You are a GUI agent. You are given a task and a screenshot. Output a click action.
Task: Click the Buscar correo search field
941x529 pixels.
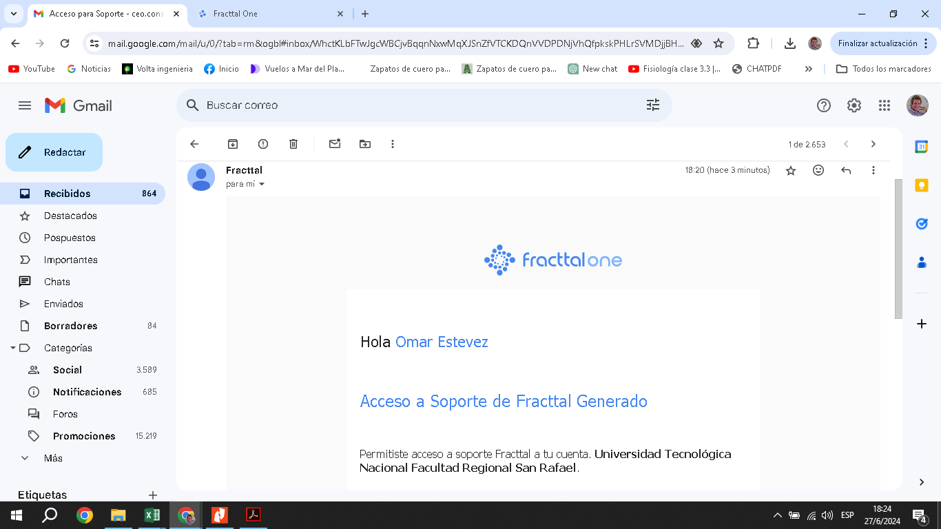[413, 105]
